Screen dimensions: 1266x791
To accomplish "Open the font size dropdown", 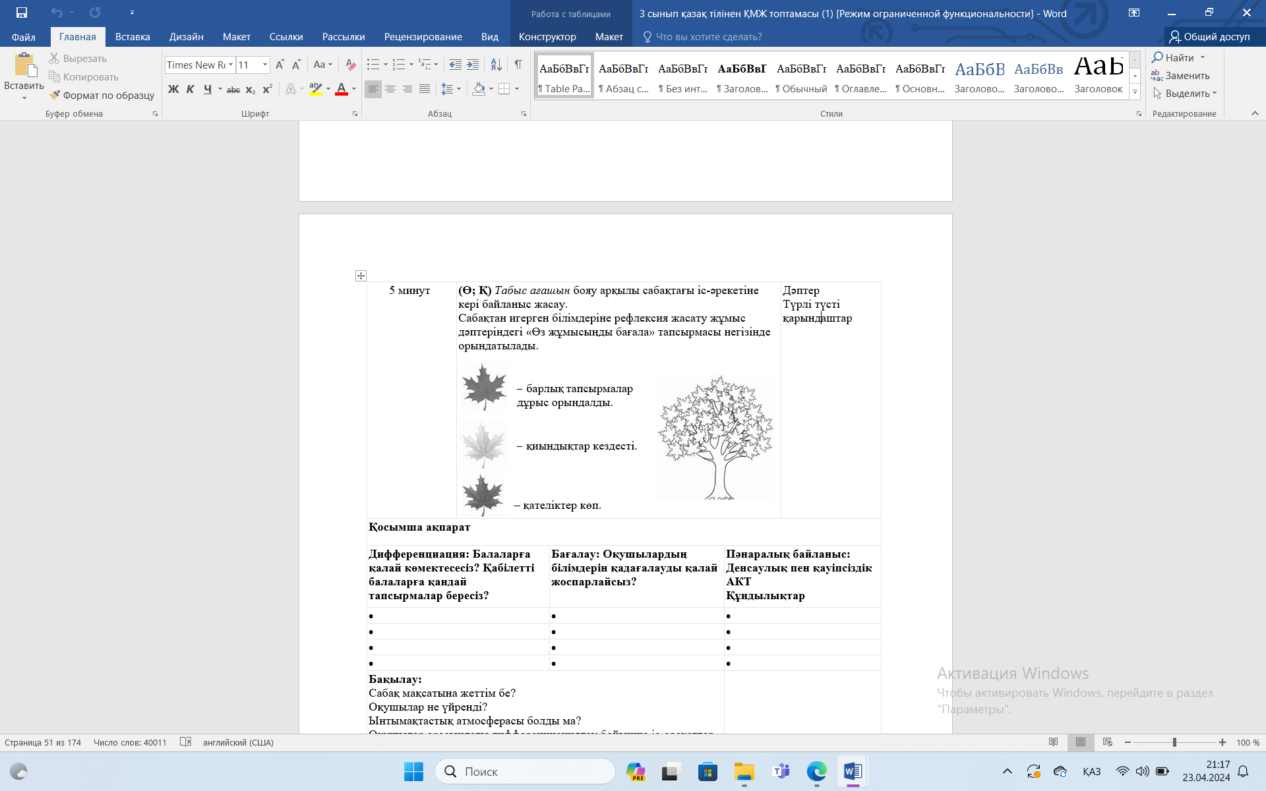I will click(x=265, y=65).
